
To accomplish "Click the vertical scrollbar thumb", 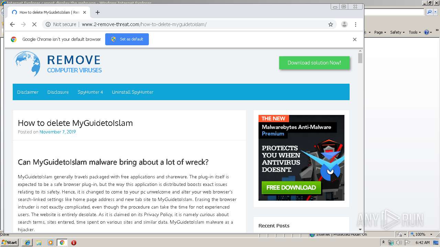I will click(360, 59).
